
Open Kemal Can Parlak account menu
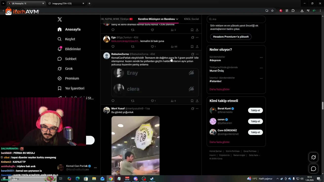coord(77,168)
